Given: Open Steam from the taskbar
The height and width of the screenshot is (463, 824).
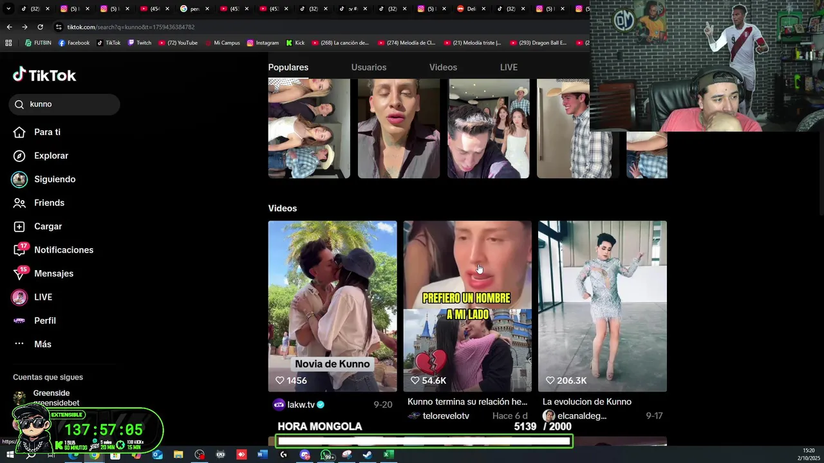Looking at the screenshot, I should pos(367,455).
